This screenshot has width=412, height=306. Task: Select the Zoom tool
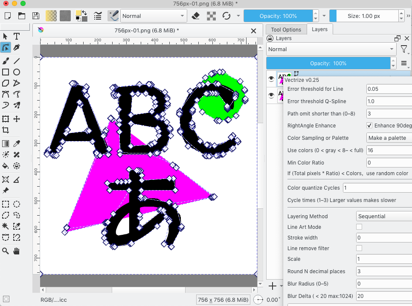click(x=6, y=251)
